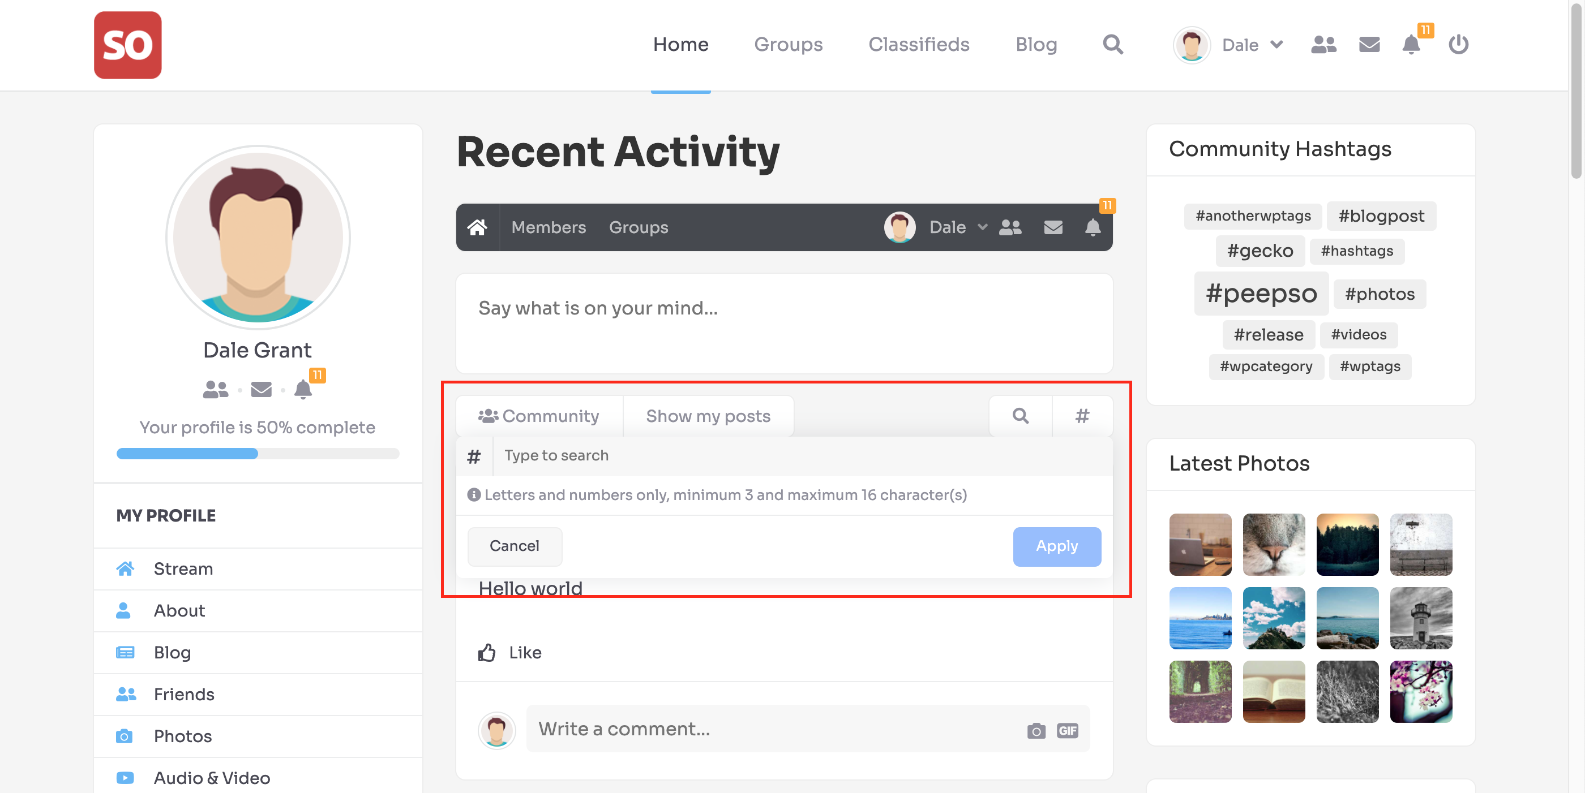Open Groups in top navigation
Viewport: 1585px width, 793px height.
click(x=788, y=44)
